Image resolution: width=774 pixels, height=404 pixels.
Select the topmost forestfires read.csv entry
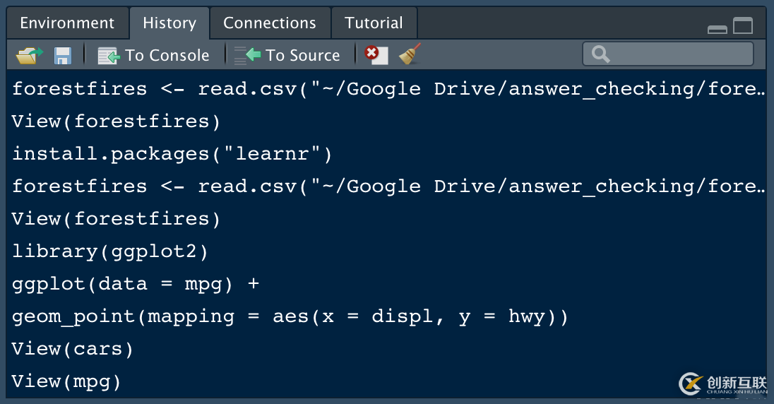(x=387, y=89)
